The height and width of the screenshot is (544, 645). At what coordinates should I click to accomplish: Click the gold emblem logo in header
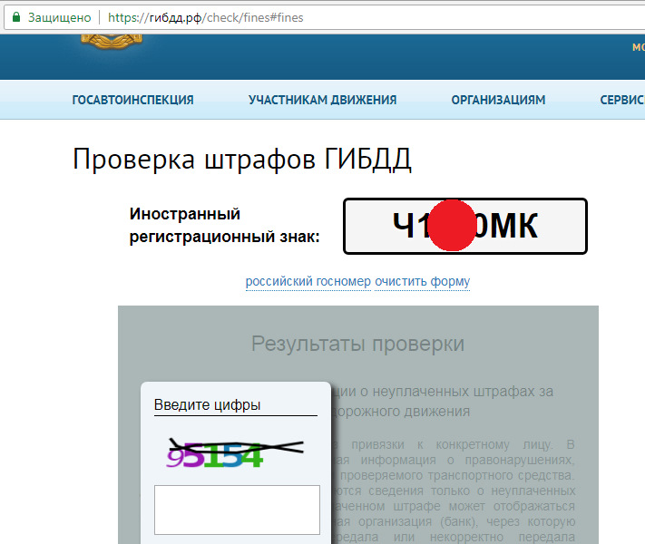tap(112, 42)
